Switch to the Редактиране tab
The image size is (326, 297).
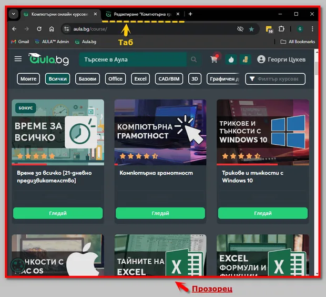(x=143, y=14)
